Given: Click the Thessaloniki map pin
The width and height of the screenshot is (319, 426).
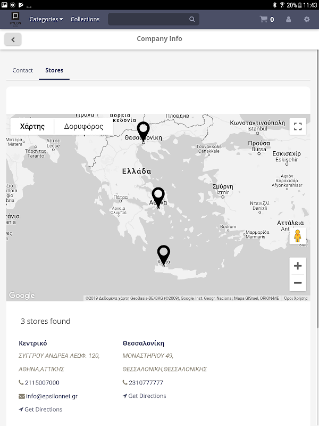Looking at the screenshot, I should (143, 131).
